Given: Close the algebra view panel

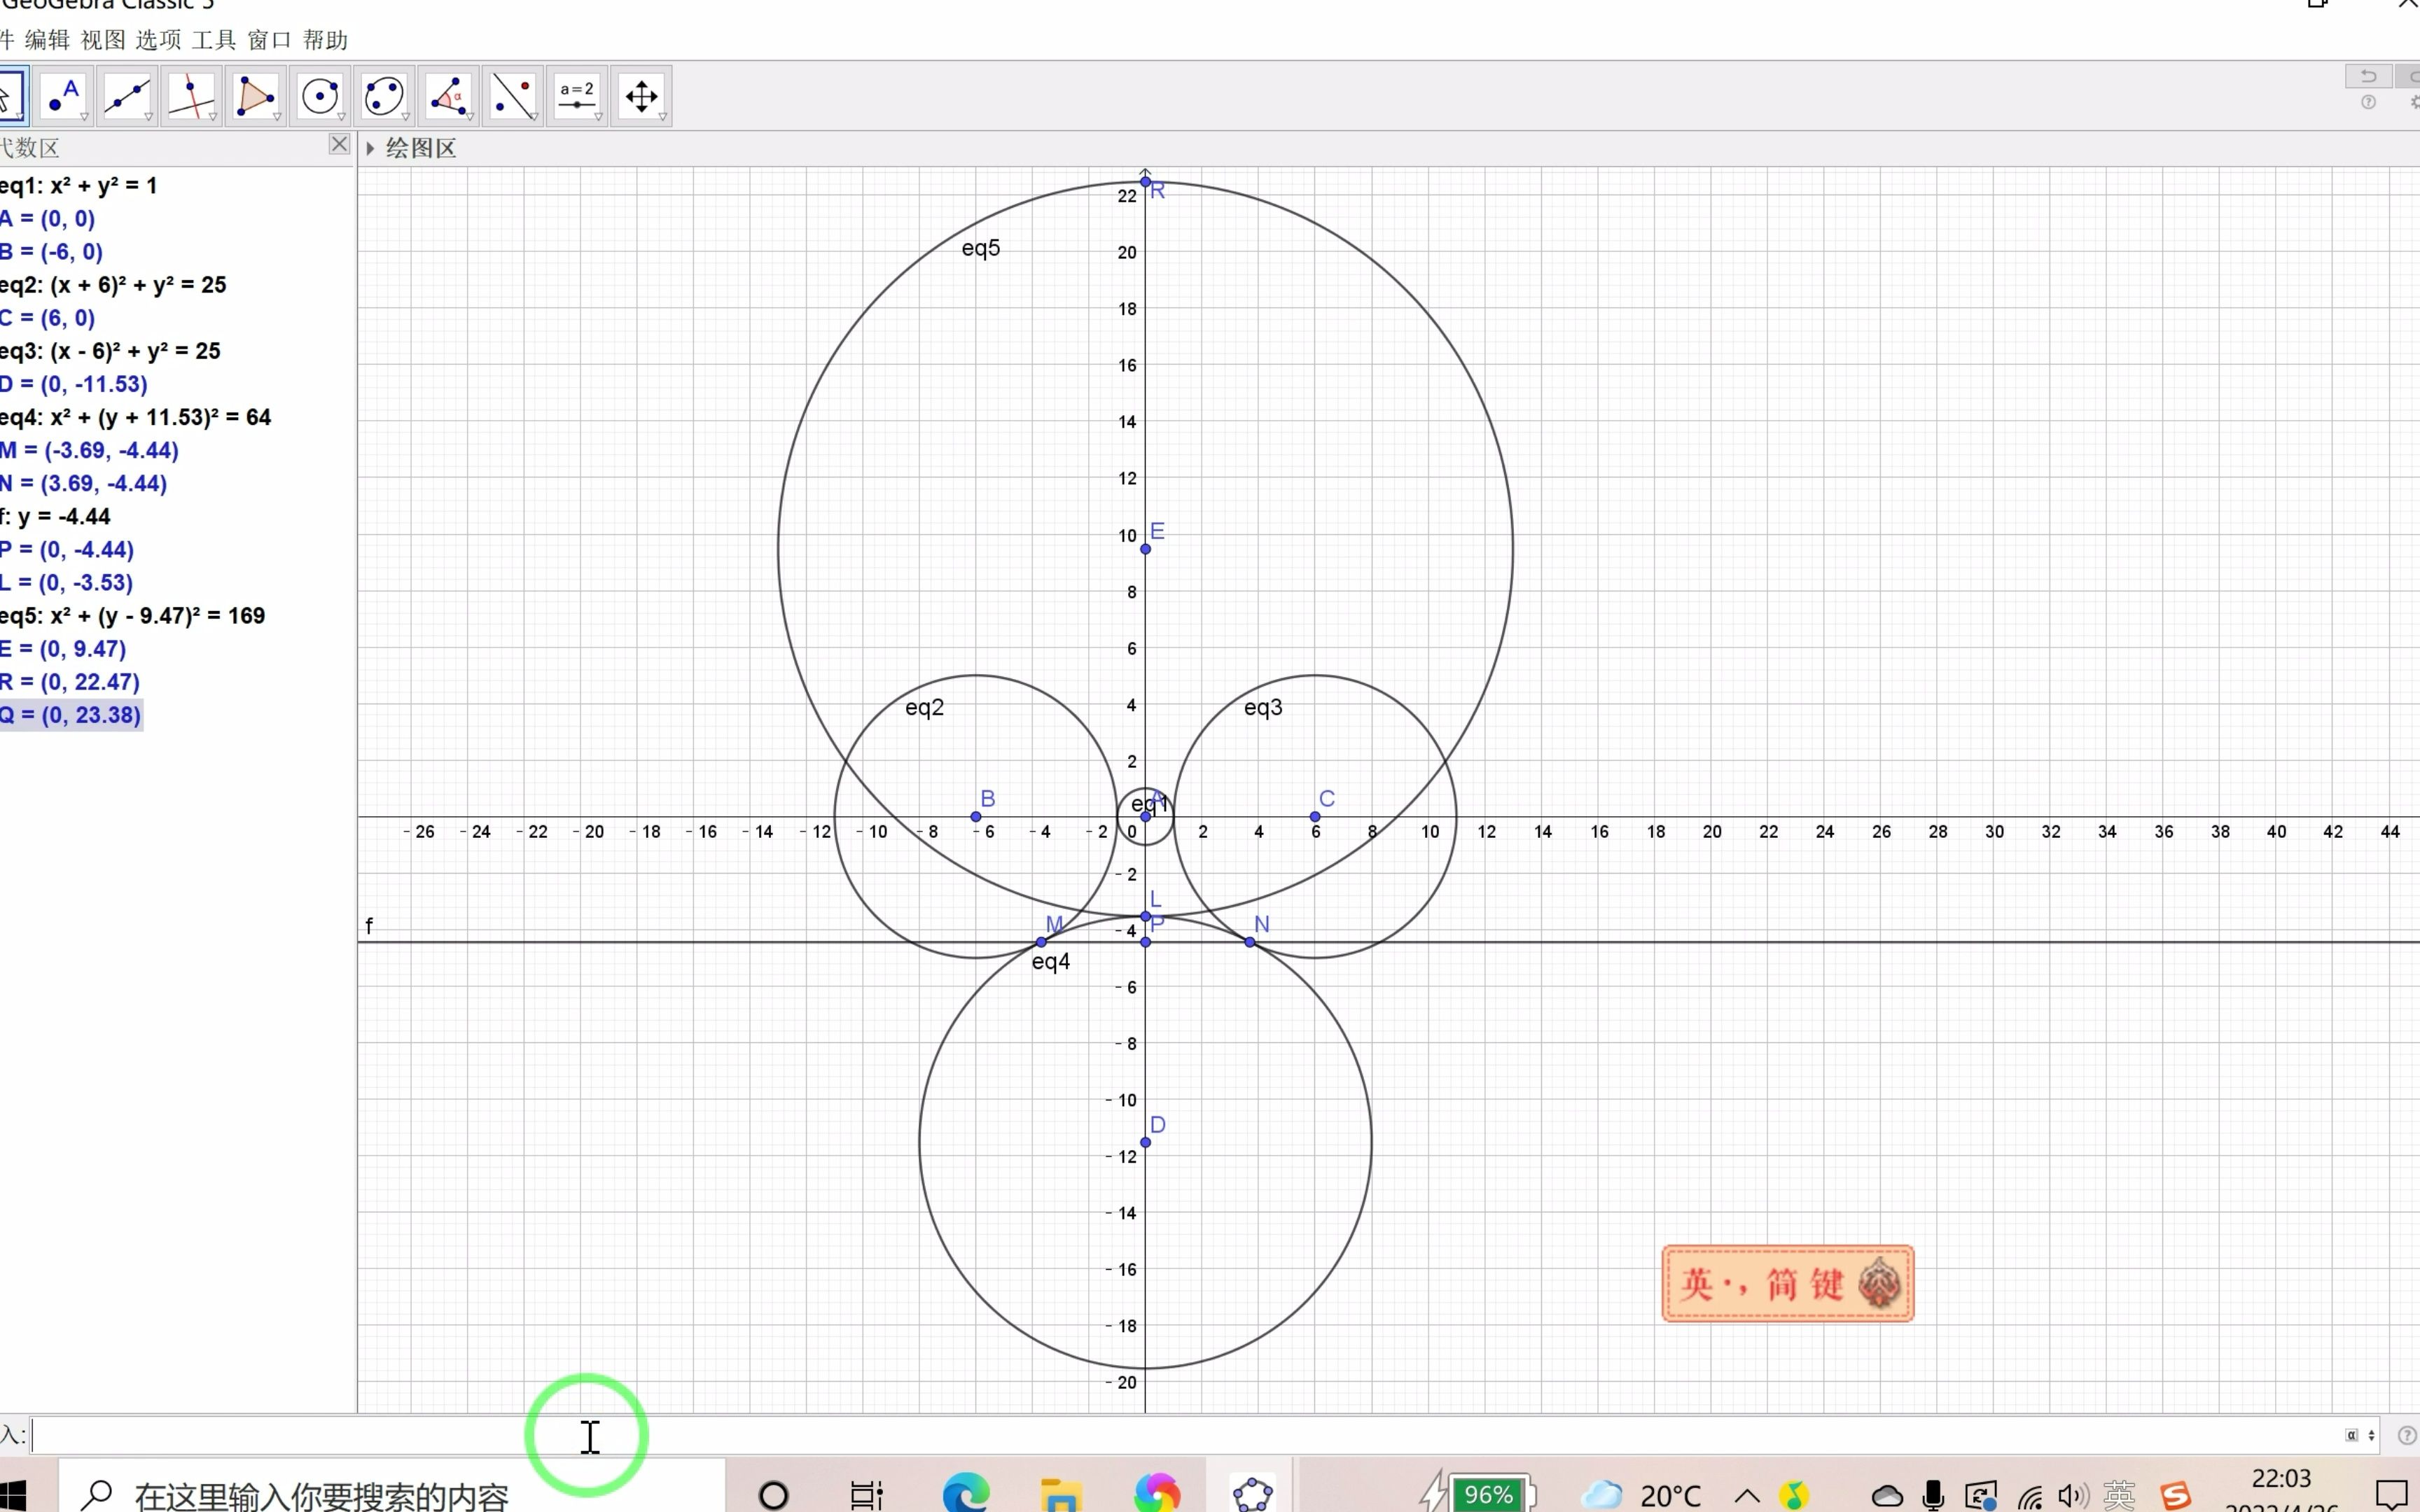Looking at the screenshot, I should 339,145.
